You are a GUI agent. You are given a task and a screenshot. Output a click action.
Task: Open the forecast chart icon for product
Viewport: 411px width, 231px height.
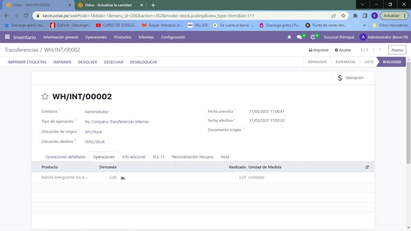[x=123, y=177]
